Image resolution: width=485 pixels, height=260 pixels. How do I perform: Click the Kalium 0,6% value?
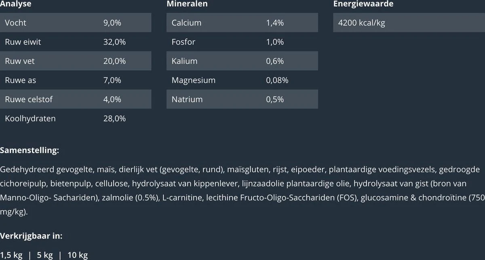275,61
